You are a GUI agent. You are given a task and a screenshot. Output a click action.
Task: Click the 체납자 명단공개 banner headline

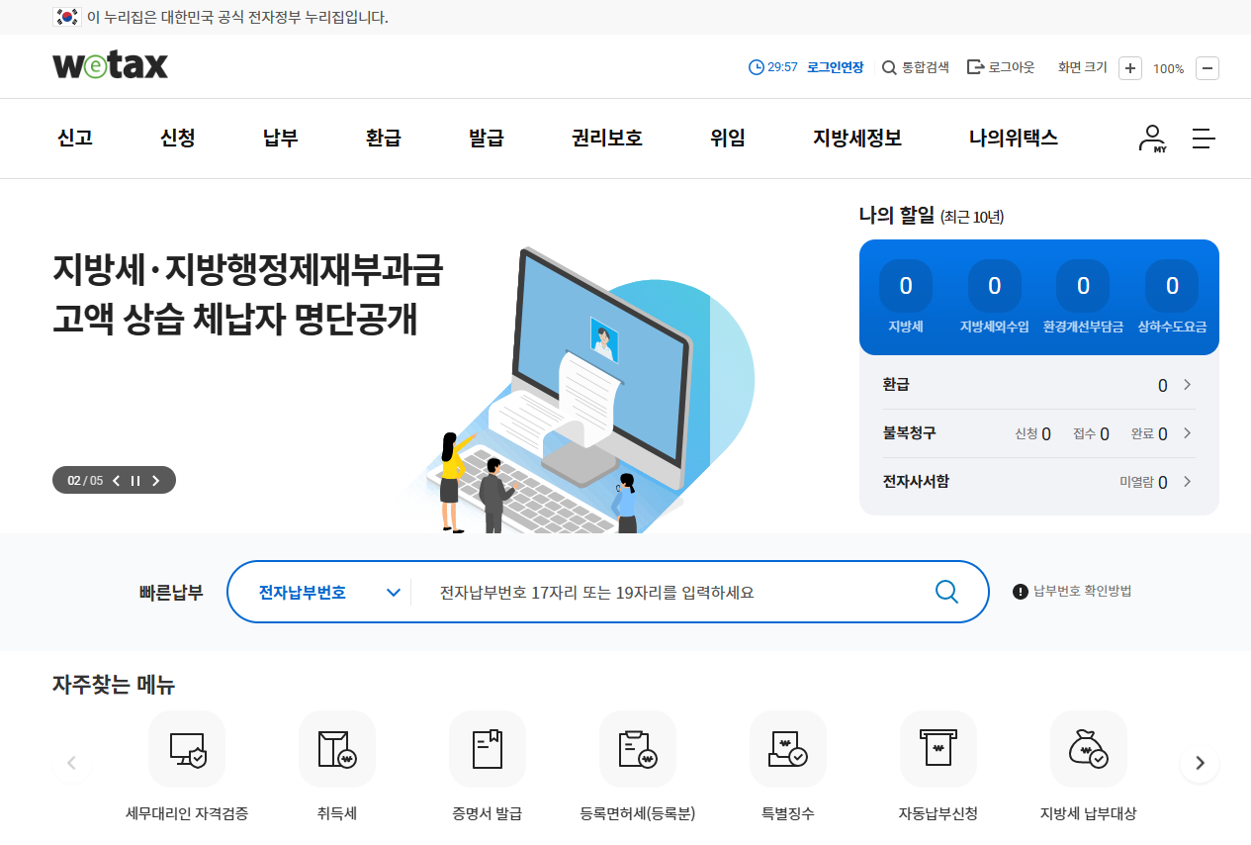pyautogui.click(x=247, y=295)
